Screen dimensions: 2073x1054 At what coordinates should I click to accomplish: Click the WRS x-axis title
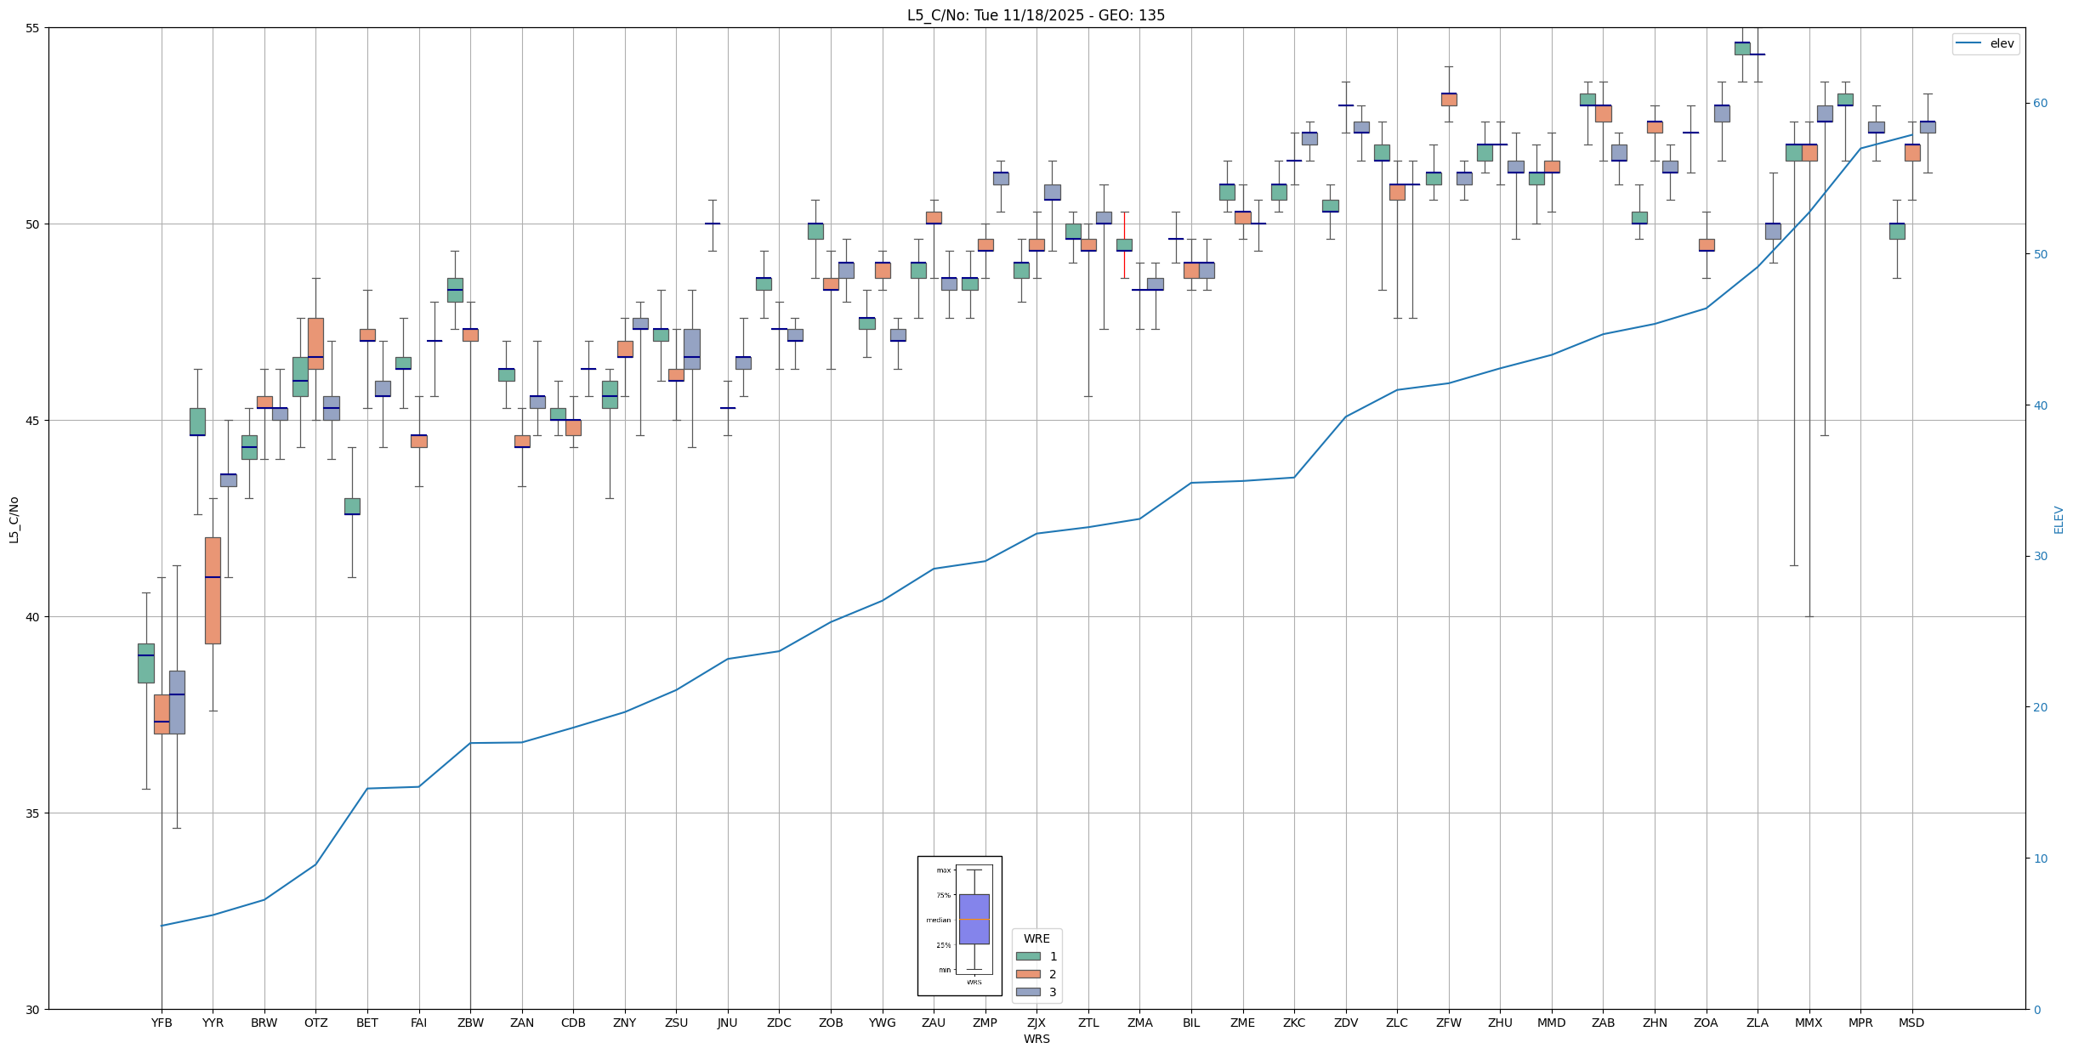click(1036, 1039)
